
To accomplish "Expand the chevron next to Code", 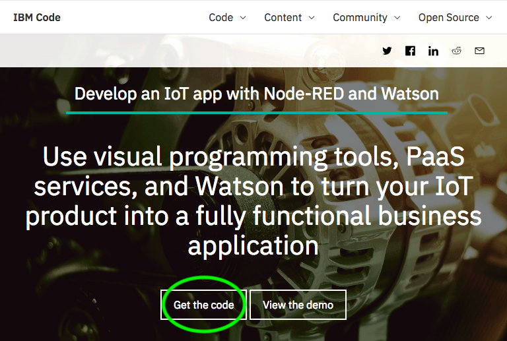I will tap(243, 18).
